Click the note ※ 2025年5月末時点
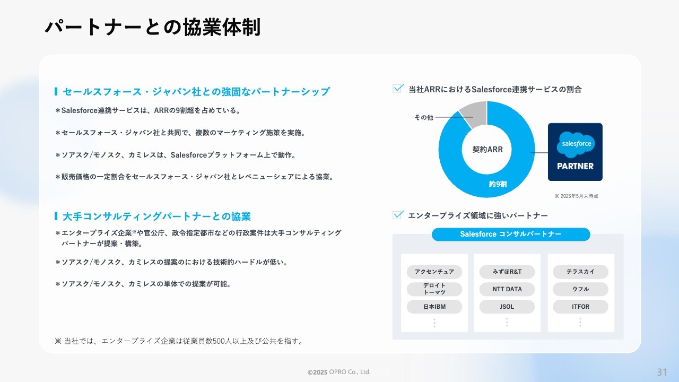Viewport: 679px width, 382px height. click(x=576, y=196)
